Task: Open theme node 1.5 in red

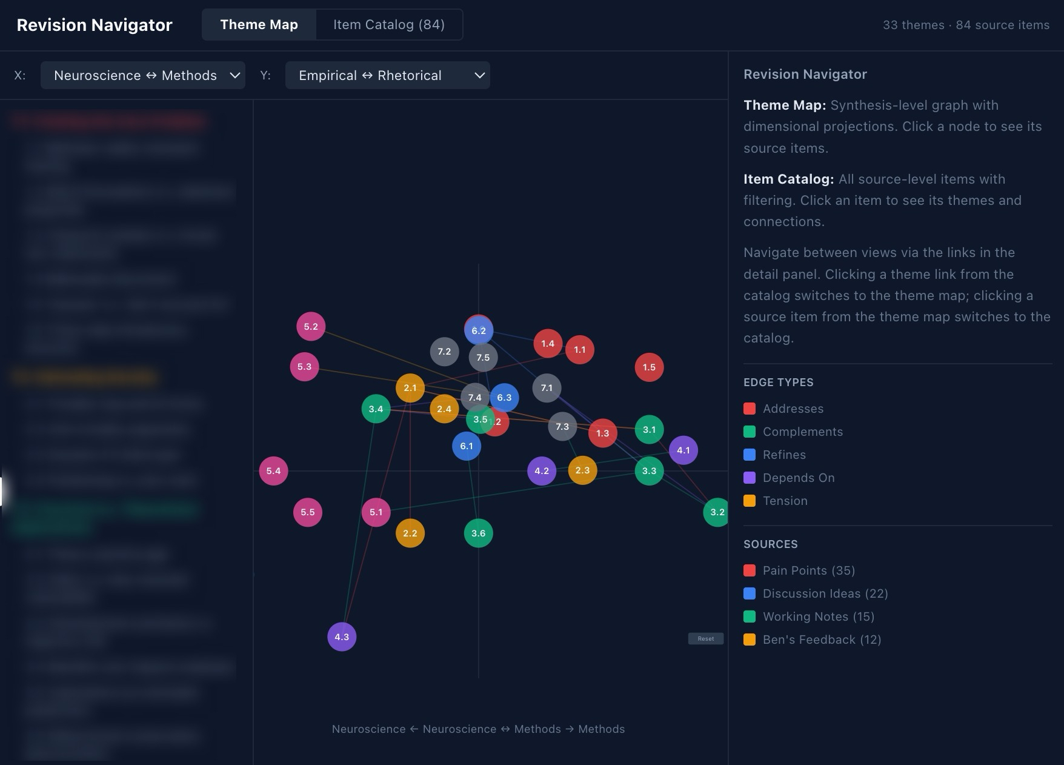Action: click(x=649, y=367)
